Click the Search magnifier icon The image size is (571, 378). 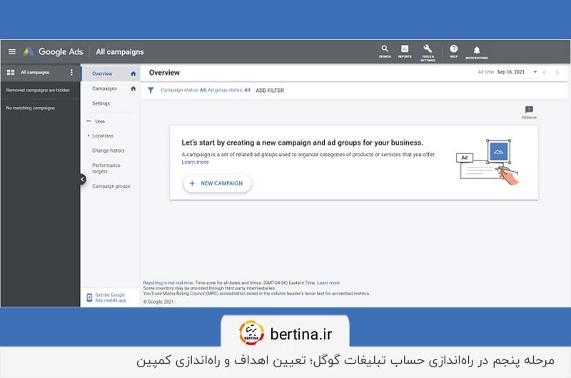click(385, 50)
